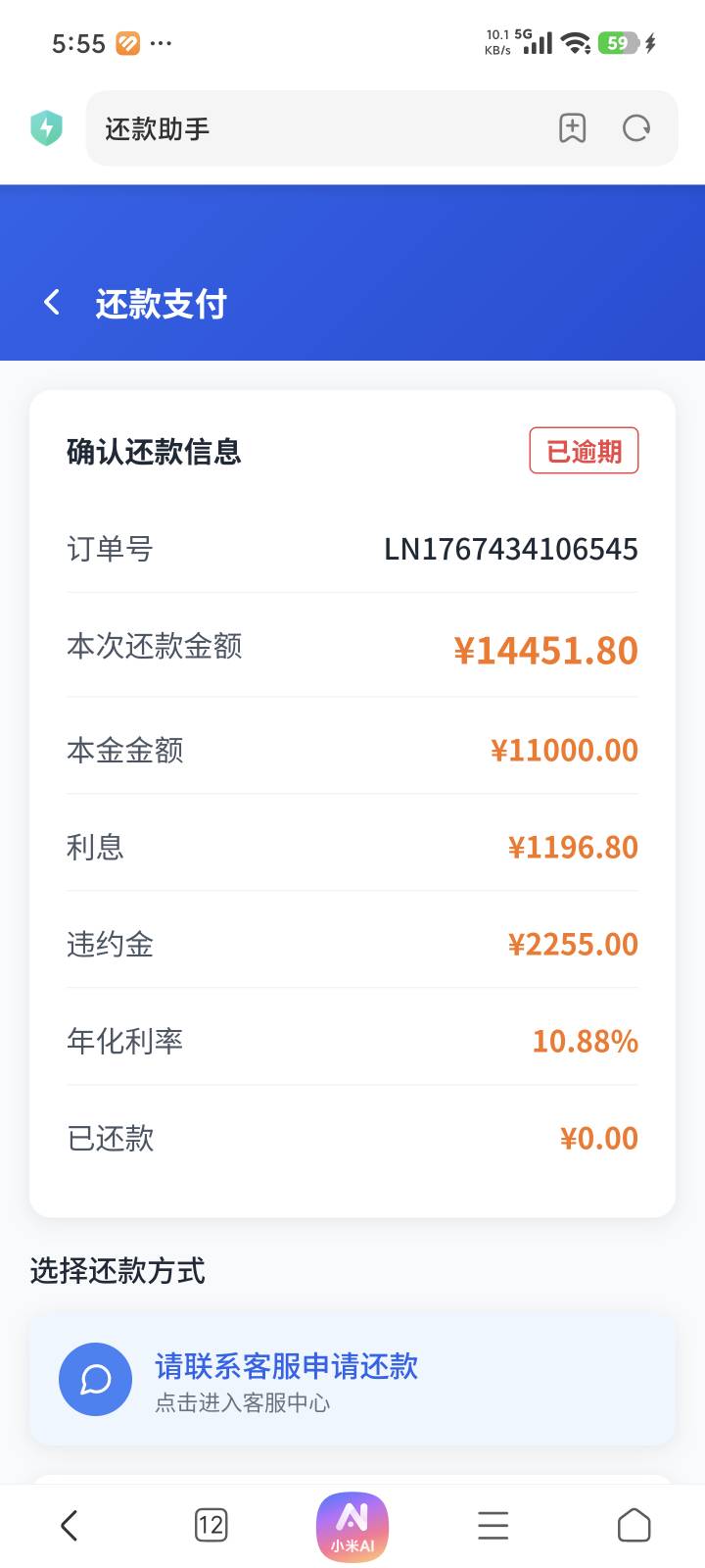Tap the green shield security icon
The height and width of the screenshot is (1568, 705).
(x=46, y=128)
